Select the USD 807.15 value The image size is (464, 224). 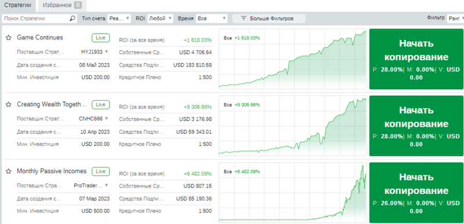coord(197,186)
